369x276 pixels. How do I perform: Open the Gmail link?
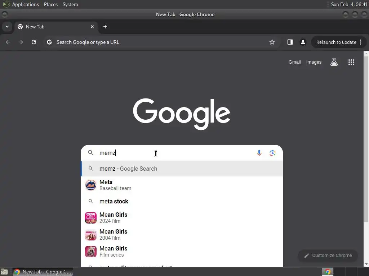pos(295,62)
